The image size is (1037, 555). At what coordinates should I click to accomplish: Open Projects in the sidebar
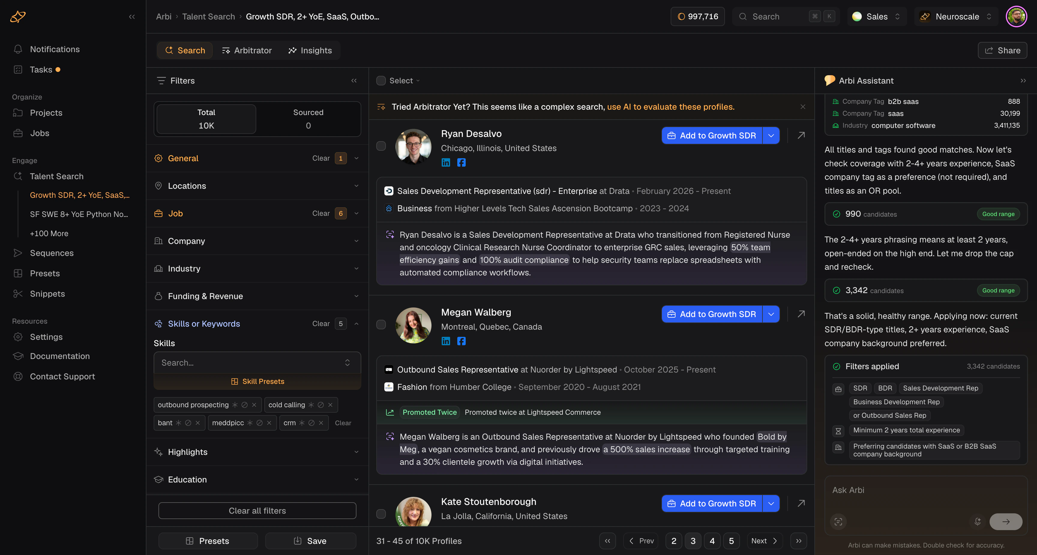[x=46, y=113]
